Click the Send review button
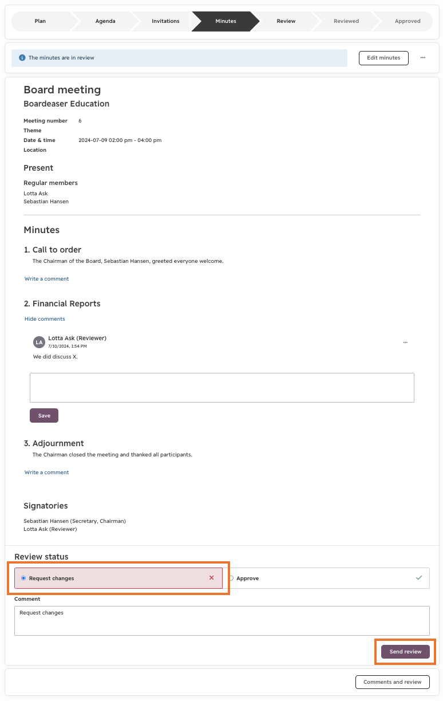This screenshot has width=443, height=701. click(x=405, y=652)
